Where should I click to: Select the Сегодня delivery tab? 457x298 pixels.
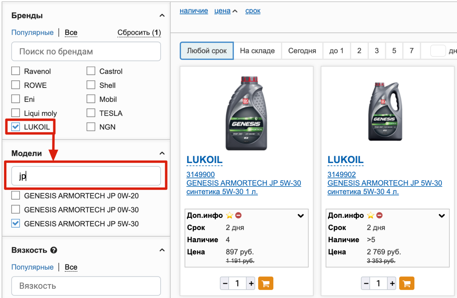tap(302, 51)
